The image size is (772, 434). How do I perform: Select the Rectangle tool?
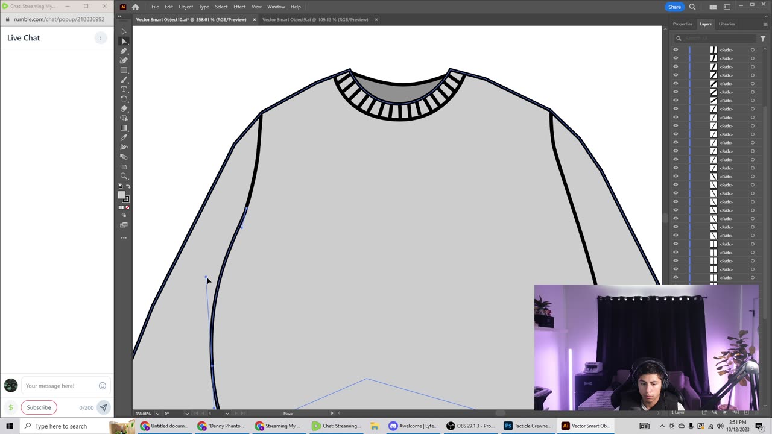pyautogui.click(x=124, y=70)
